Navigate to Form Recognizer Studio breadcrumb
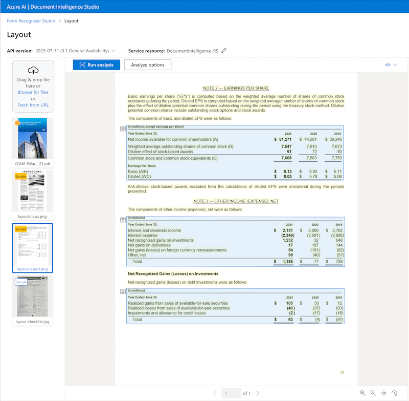Image resolution: width=409 pixels, height=401 pixels. (31, 21)
